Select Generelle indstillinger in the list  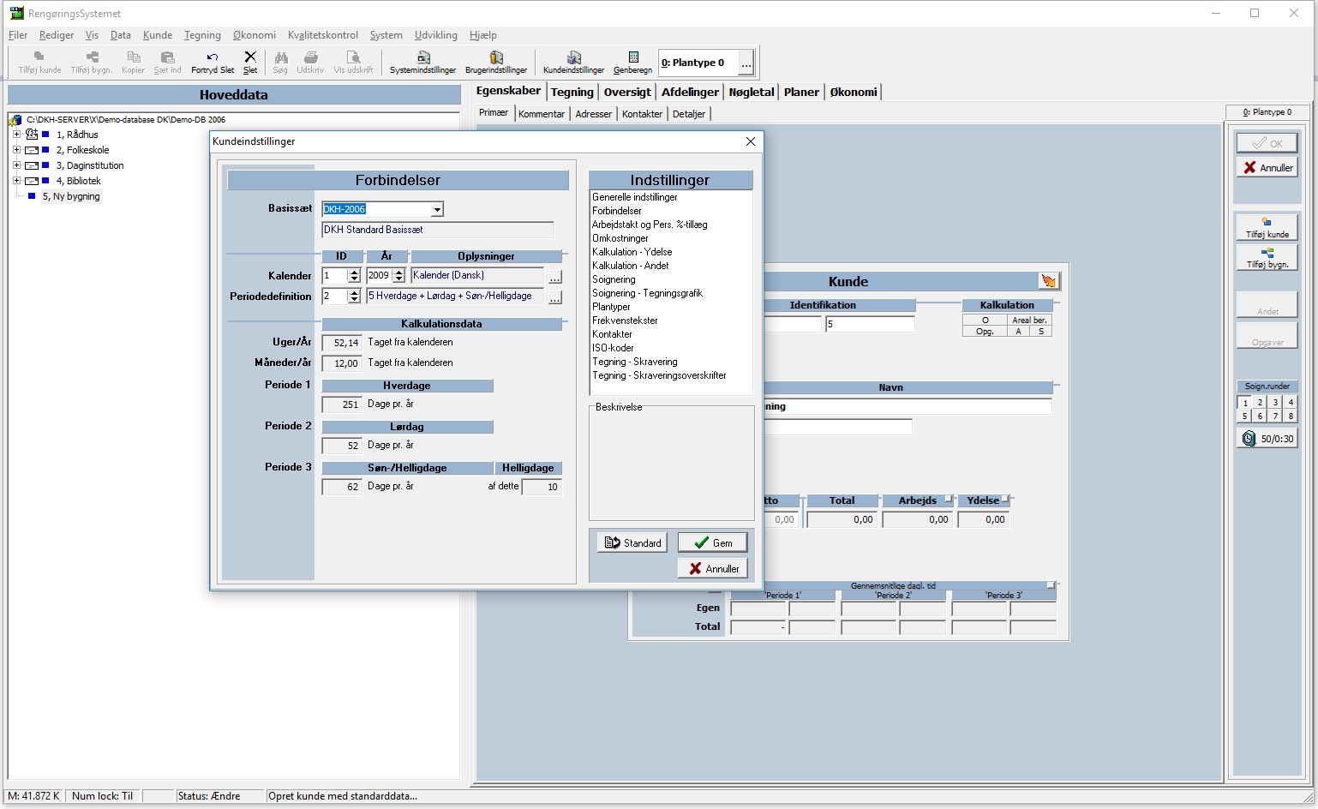pos(635,197)
